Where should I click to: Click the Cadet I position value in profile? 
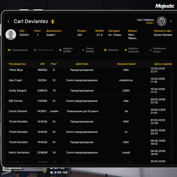(51, 35)
